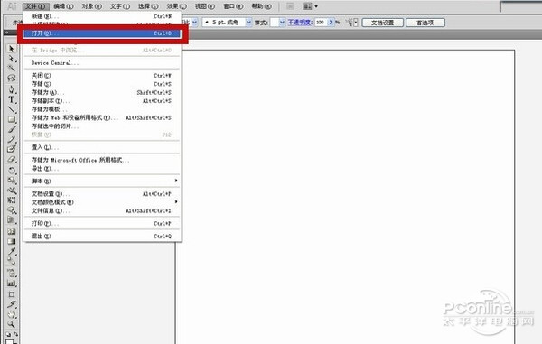Screen dimensions: 542x344
Task: Select the Magic Wand tool
Action: click(11, 69)
